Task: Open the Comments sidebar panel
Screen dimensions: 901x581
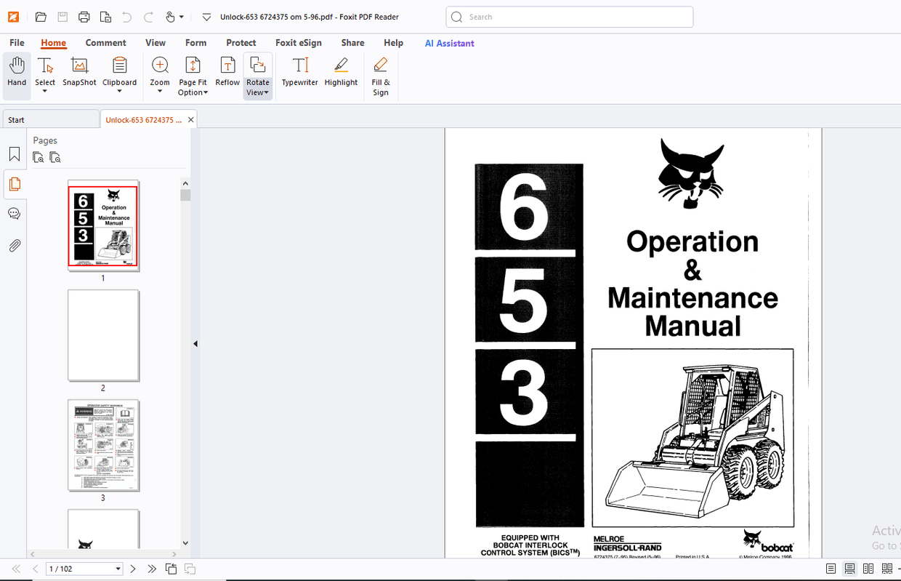Action: point(15,213)
